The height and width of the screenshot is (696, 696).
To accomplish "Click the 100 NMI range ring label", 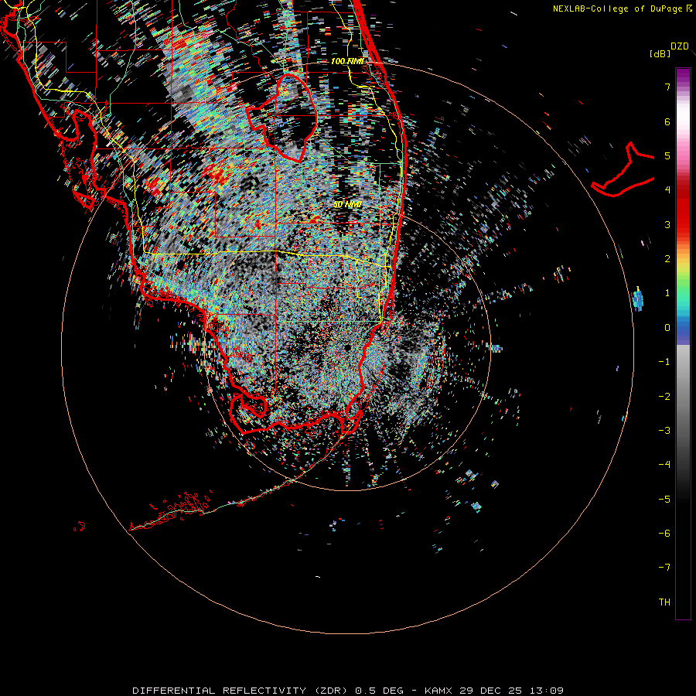I will tap(347, 61).
